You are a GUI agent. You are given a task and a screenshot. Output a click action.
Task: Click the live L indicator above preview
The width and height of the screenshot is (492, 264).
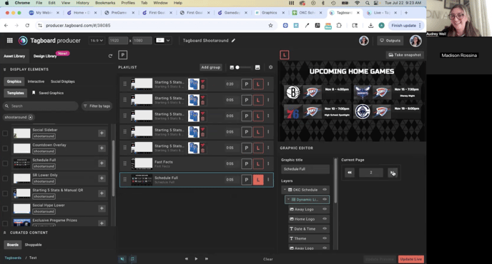coord(285,55)
